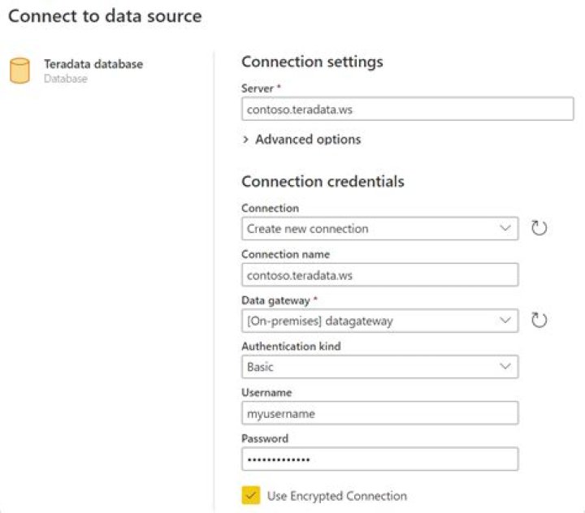This screenshot has width=585, height=513.
Task: Focus the Password field
Action: click(379, 459)
